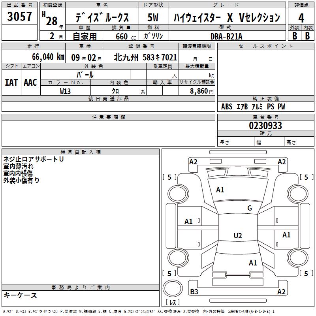Click the recycle deposit 8,860円

click(202, 91)
